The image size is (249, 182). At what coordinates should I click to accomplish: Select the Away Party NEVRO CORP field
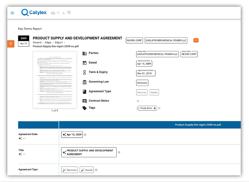click(189, 54)
